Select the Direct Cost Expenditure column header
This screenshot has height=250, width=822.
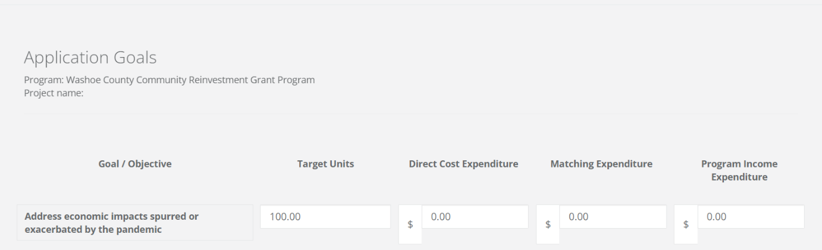click(463, 164)
